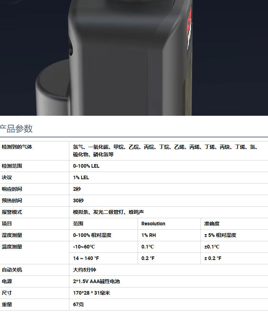Viewport: 268px width, 313px height.
Task: Select the 检测到的气体 row label
Action: (x=17, y=147)
